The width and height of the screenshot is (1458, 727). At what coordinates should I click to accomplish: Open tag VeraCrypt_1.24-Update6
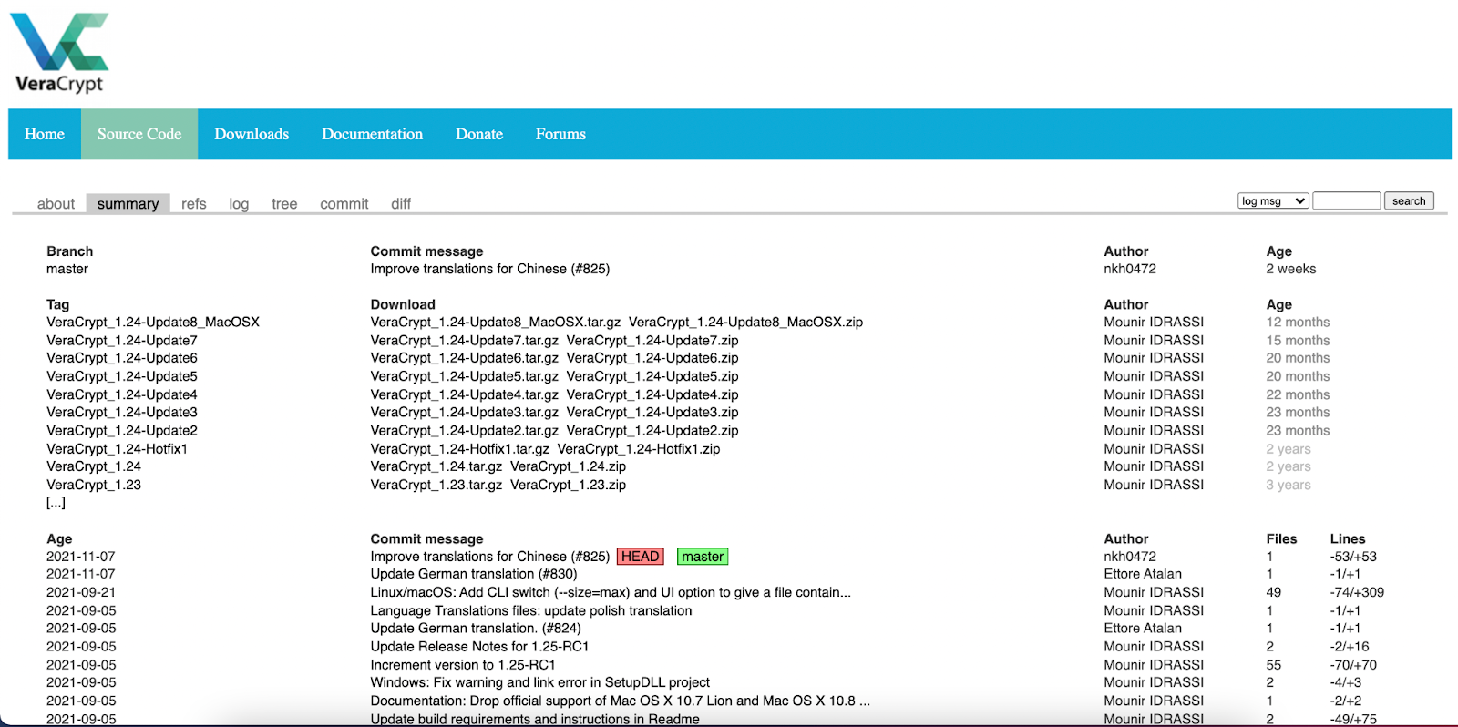(x=122, y=358)
